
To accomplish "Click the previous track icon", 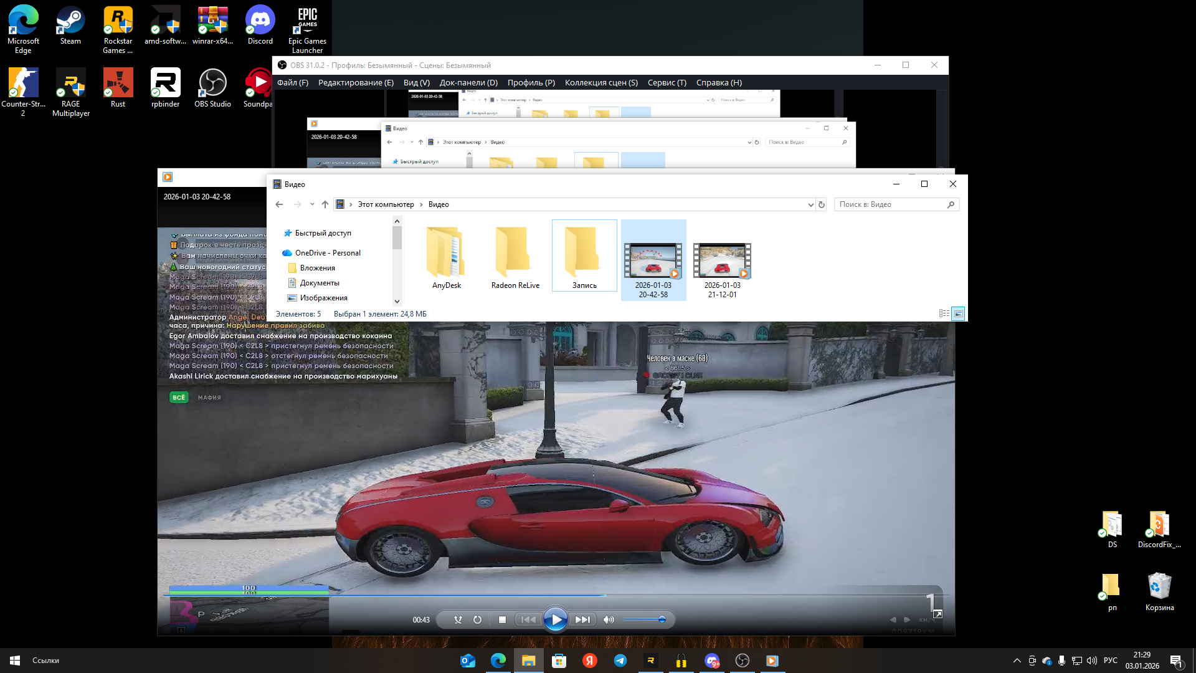I will click(528, 619).
